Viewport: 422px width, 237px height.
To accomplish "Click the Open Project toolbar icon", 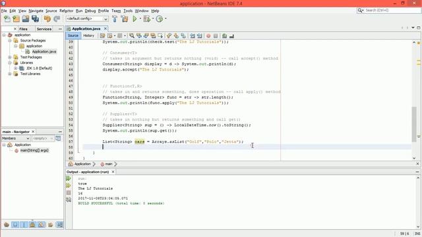I will pos(26,19).
